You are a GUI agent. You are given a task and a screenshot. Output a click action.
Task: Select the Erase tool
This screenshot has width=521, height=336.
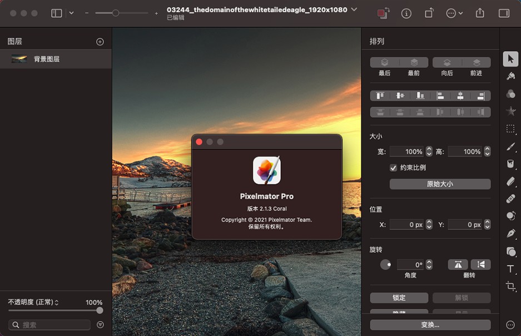coord(510,181)
